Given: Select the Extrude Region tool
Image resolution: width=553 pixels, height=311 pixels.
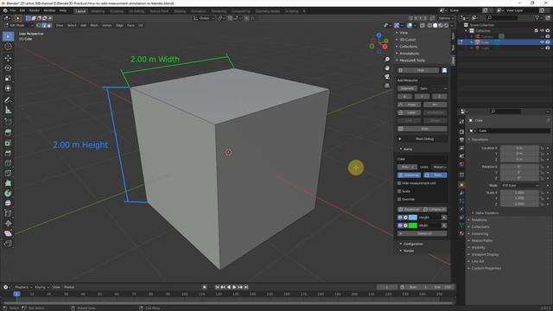Looking at the screenshot, I should 8,132.
